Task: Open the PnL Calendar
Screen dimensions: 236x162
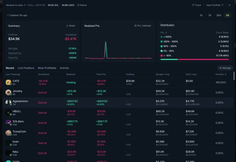Action: coord(143,26)
